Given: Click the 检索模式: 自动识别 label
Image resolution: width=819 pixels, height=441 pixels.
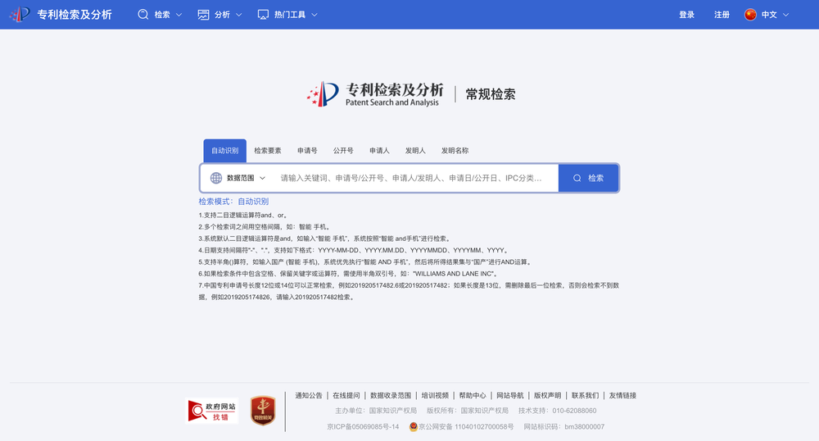Looking at the screenshot, I should click(233, 201).
